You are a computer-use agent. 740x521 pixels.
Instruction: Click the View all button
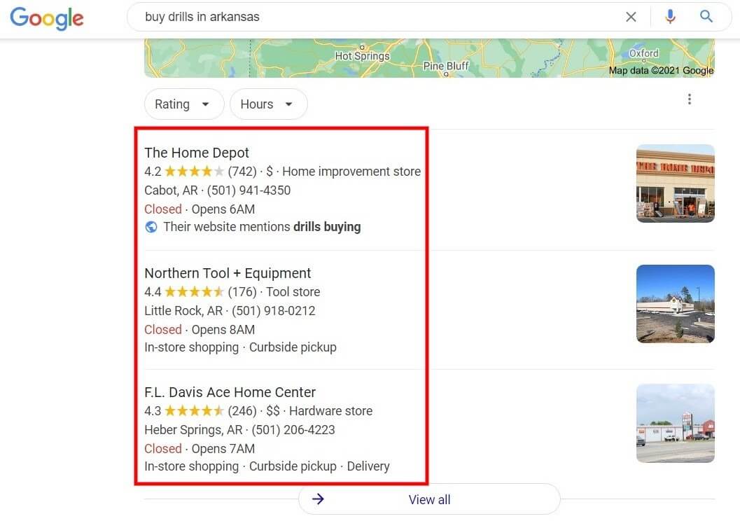(x=429, y=499)
